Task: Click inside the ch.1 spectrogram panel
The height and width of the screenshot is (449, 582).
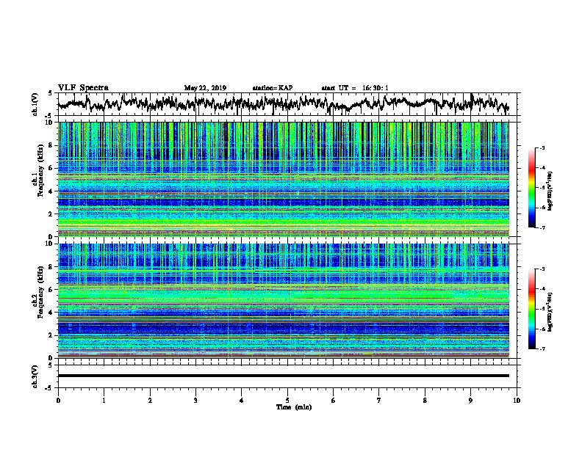Action: coord(283,179)
